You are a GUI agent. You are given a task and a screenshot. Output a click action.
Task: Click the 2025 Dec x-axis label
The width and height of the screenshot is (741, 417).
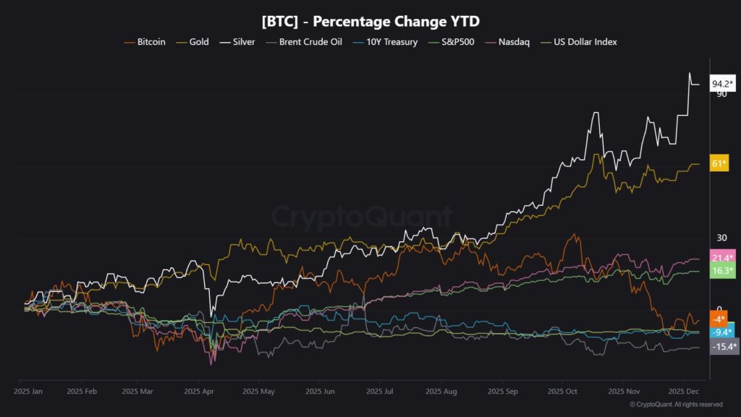coord(682,392)
